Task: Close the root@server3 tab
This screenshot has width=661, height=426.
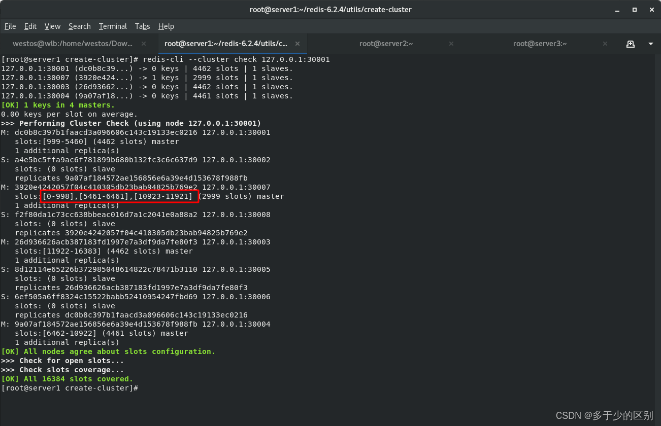Action: click(x=605, y=44)
